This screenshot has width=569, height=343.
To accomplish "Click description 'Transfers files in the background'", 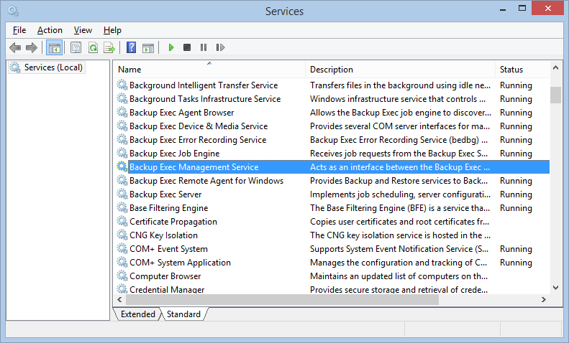I will (400, 85).
